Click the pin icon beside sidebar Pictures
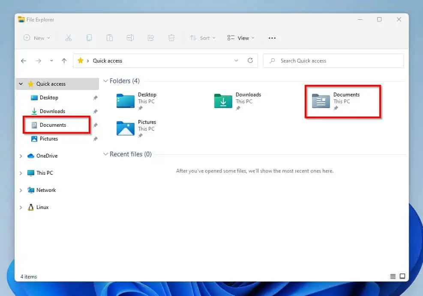 pos(95,139)
